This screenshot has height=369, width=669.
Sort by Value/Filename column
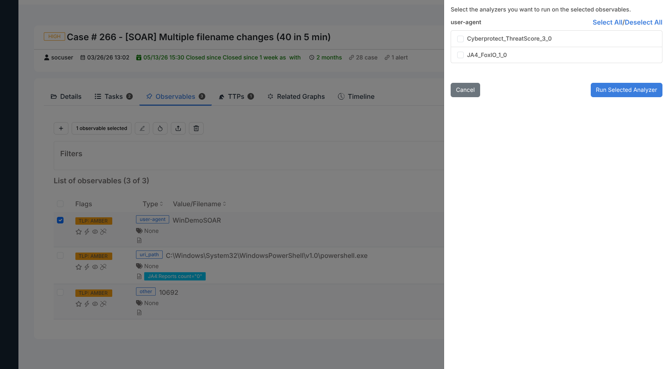click(x=200, y=204)
